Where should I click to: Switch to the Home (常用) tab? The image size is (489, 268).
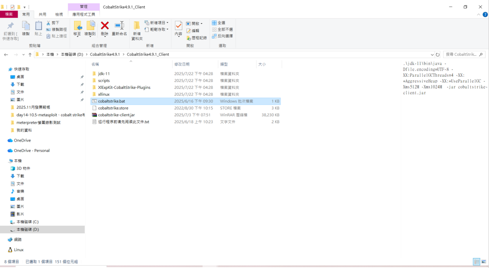(26, 14)
